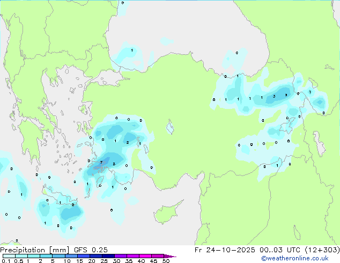Click the island of Cyprus on the map

click(x=166, y=214)
